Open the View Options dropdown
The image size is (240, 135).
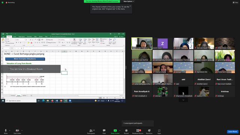(x=129, y=1)
